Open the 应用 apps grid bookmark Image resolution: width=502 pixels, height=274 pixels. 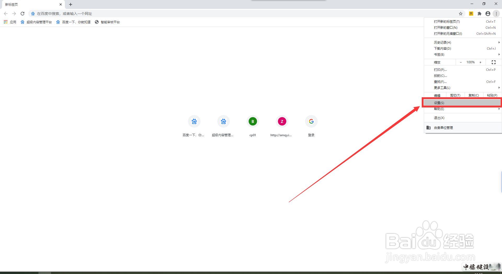tap(10, 22)
